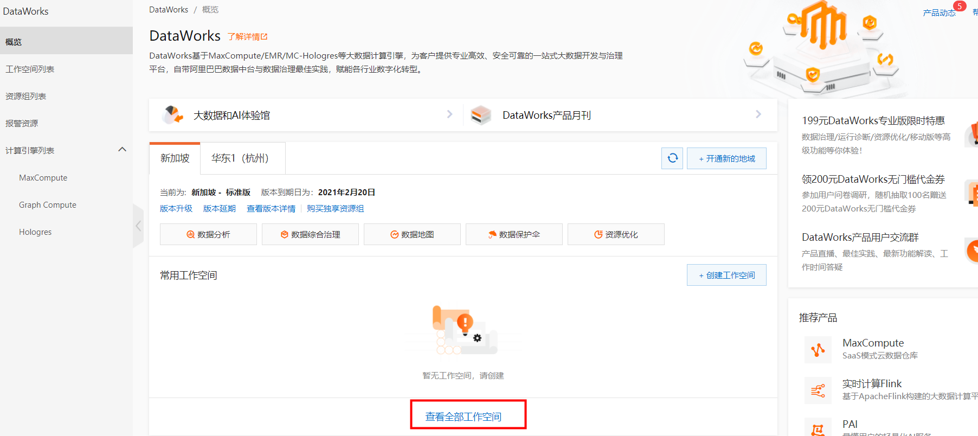Screen dimensions: 978x436
Task: Open the 大数据和AI体验馆 icon
Action: point(173,115)
